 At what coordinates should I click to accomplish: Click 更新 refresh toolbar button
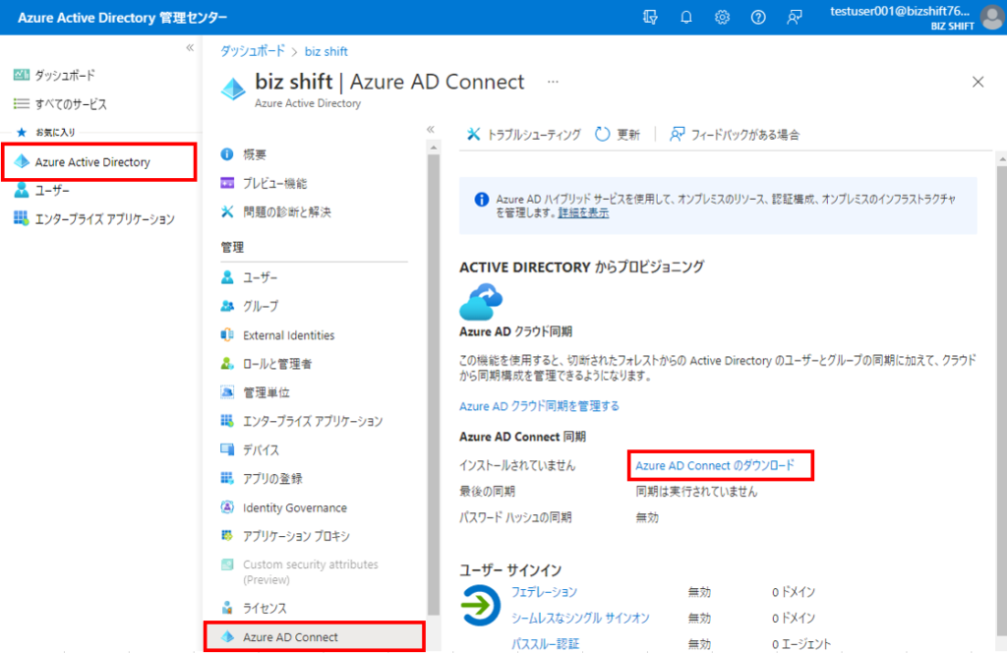tap(618, 134)
